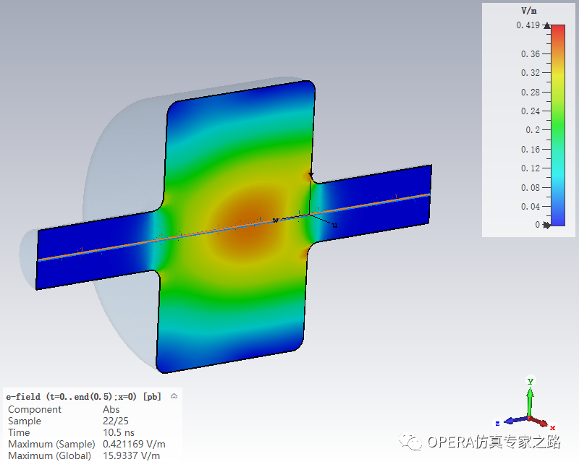Select the upper triangle marker at 0.419 on color scale
This screenshot has width=579, height=467.
click(547, 25)
